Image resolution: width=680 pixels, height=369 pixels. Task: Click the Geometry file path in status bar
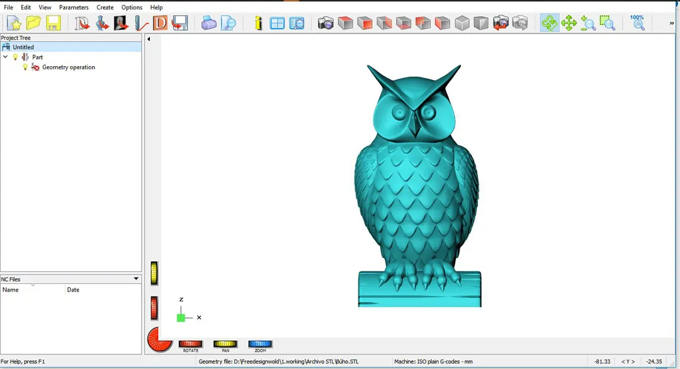278,361
